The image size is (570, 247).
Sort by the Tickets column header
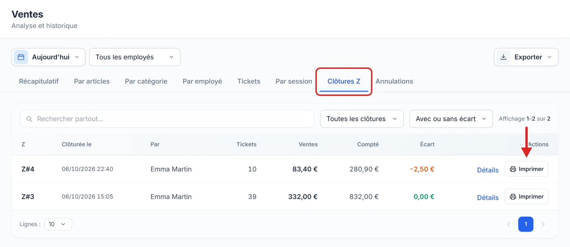(247, 144)
